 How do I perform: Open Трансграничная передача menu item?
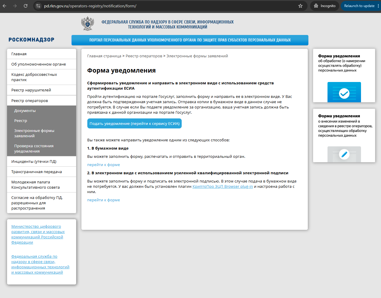[x=41, y=172]
